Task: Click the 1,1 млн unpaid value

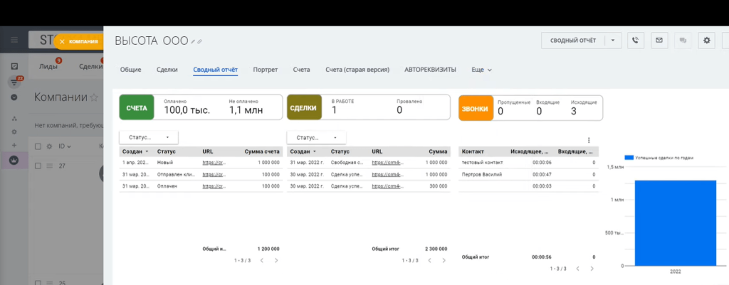Action: coord(246,110)
